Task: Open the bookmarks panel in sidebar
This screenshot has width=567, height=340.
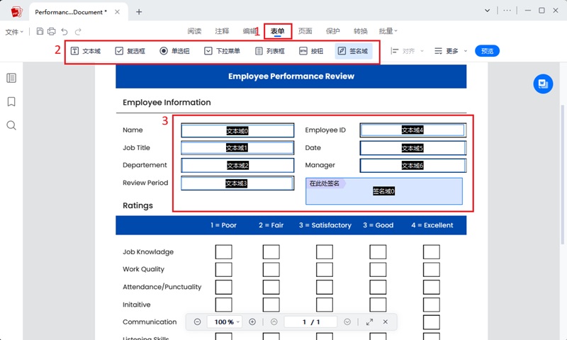Action: click(x=11, y=101)
